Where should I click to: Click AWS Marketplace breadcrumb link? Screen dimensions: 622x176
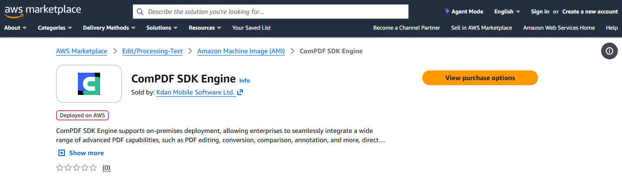[82, 51]
